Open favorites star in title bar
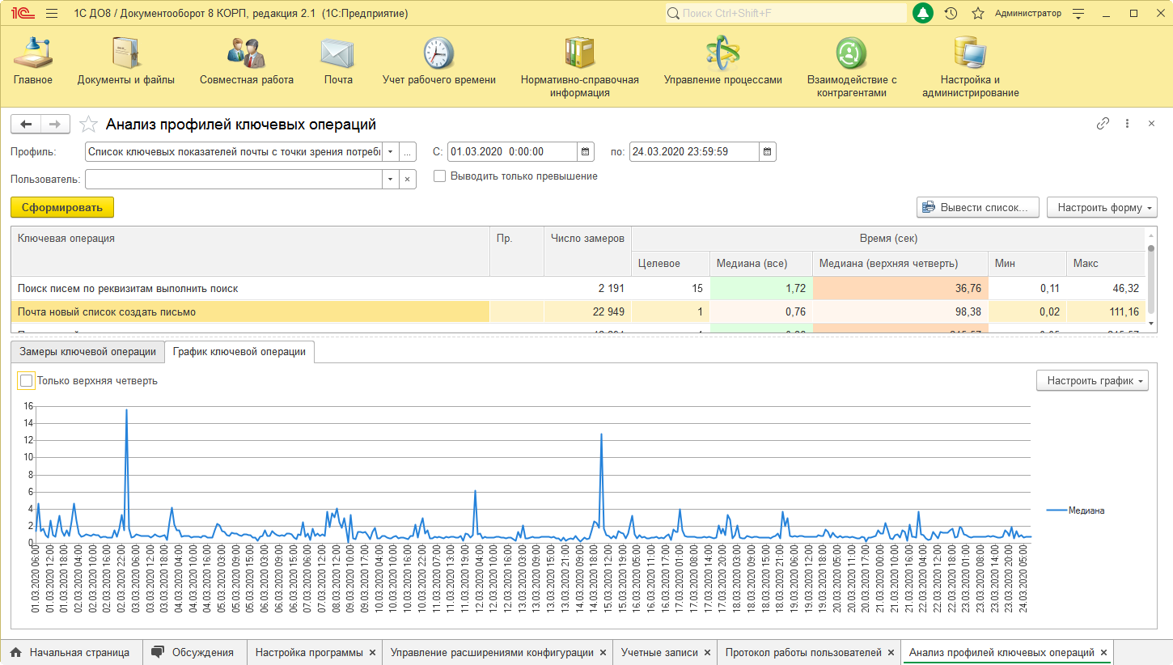 [x=977, y=13]
